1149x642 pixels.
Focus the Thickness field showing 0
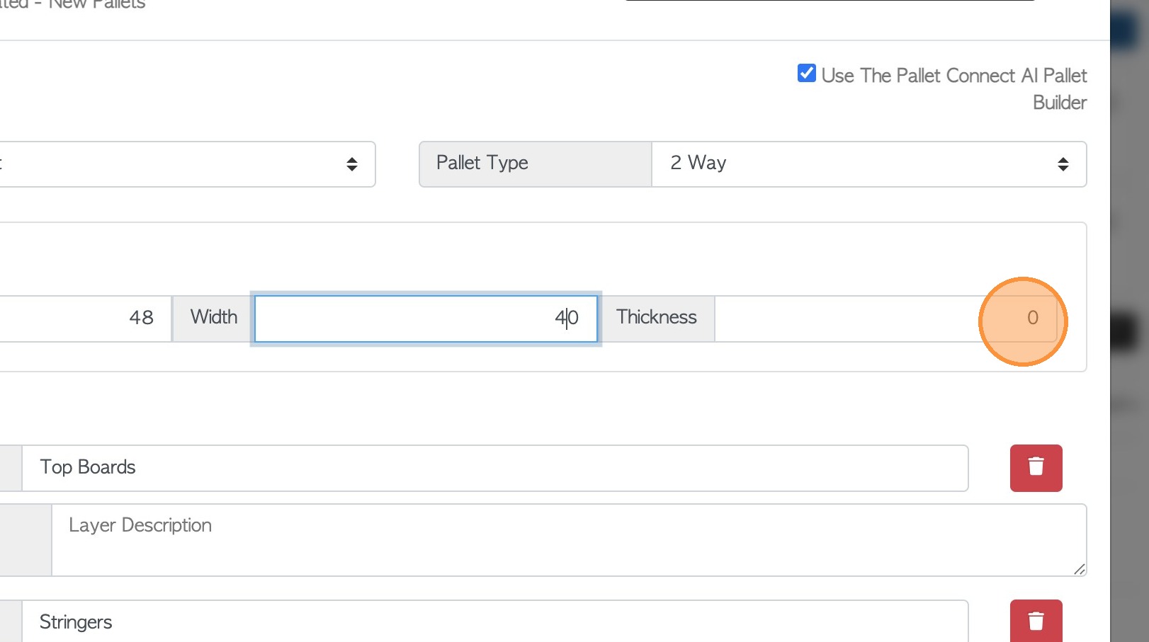click(885, 319)
